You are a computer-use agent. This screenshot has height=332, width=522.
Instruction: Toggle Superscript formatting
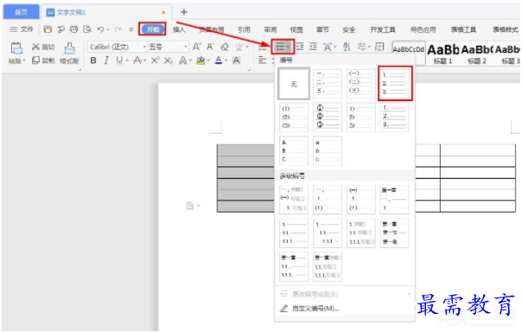(x=156, y=61)
